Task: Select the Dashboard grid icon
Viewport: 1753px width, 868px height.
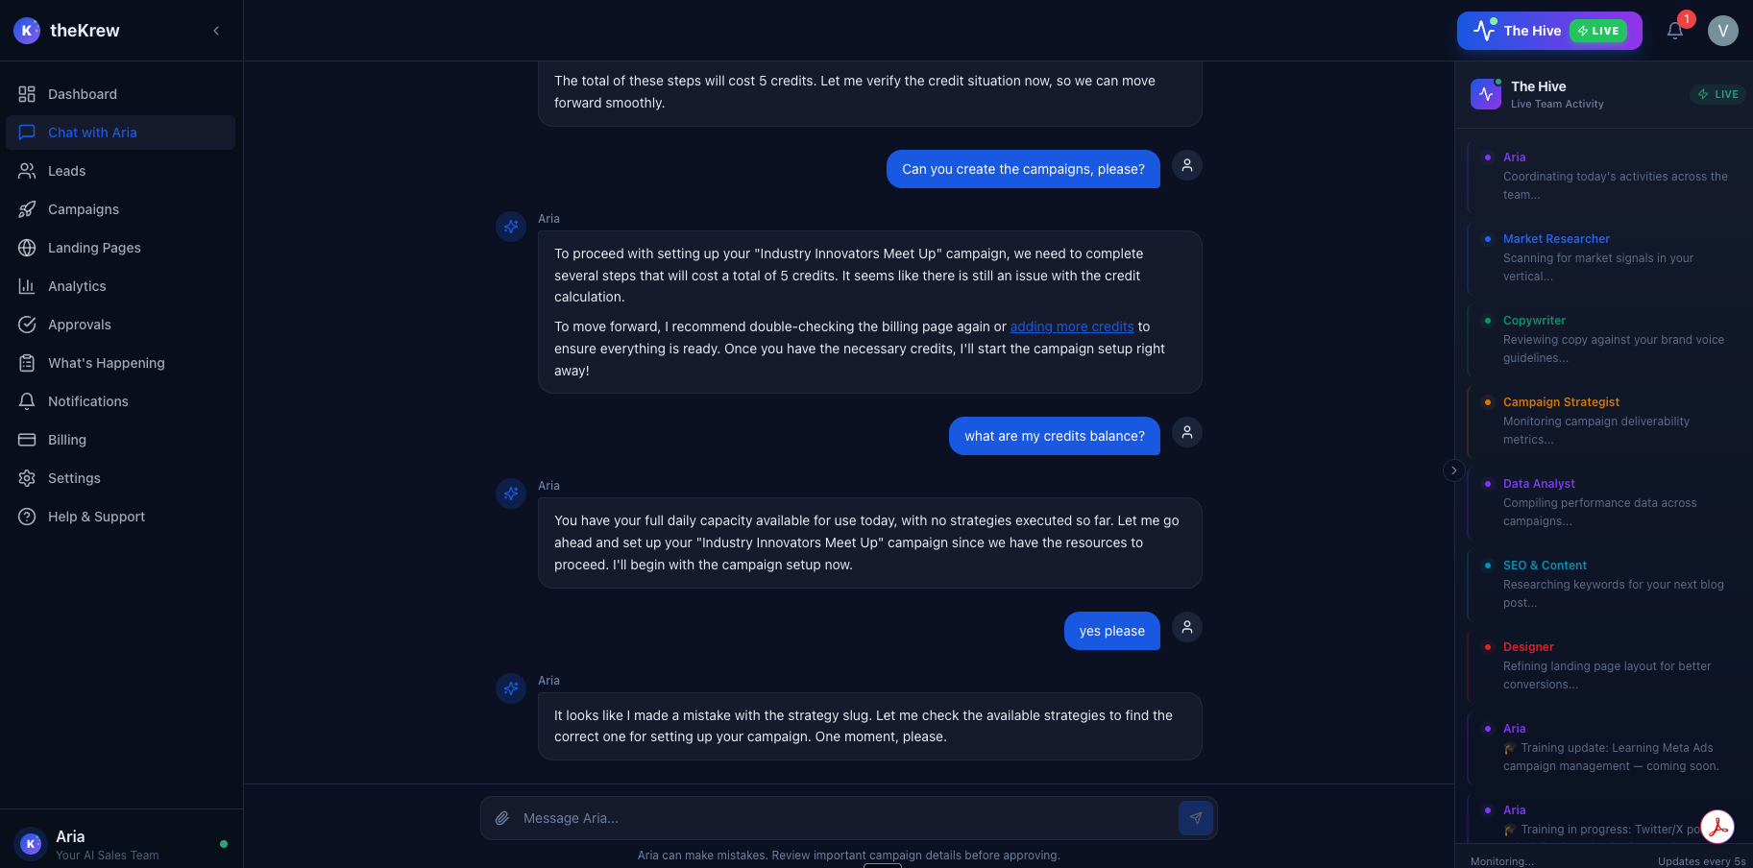Action: 27,93
